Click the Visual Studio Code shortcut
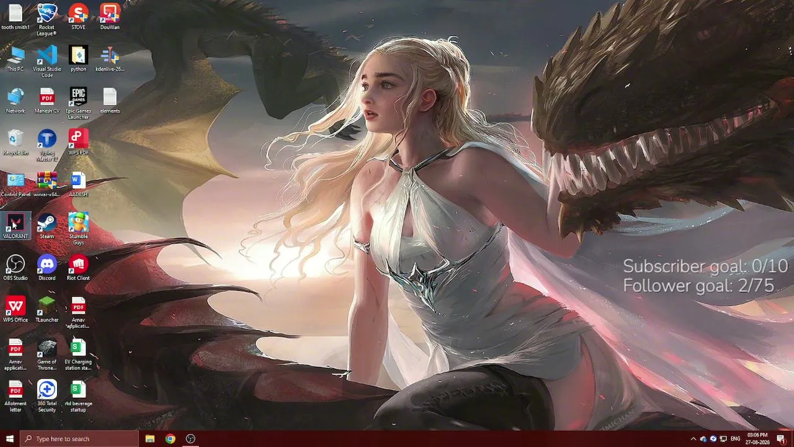The image size is (794, 447). point(47,61)
